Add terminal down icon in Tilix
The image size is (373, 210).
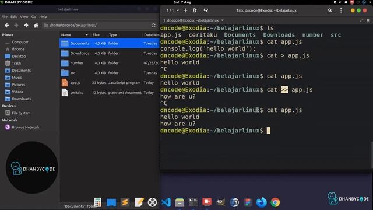pos(206,10)
